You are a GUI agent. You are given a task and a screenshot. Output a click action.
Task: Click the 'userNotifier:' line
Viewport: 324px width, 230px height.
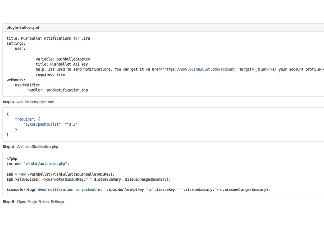click(28, 85)
